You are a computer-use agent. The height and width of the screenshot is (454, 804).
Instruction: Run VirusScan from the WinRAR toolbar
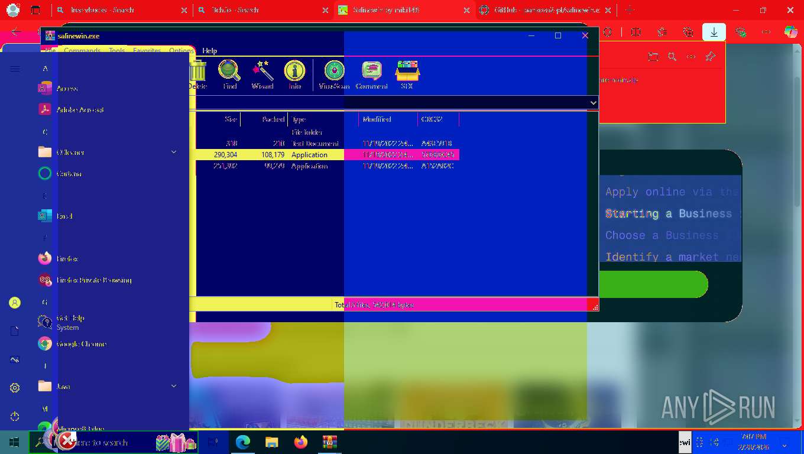click(334, 75)
